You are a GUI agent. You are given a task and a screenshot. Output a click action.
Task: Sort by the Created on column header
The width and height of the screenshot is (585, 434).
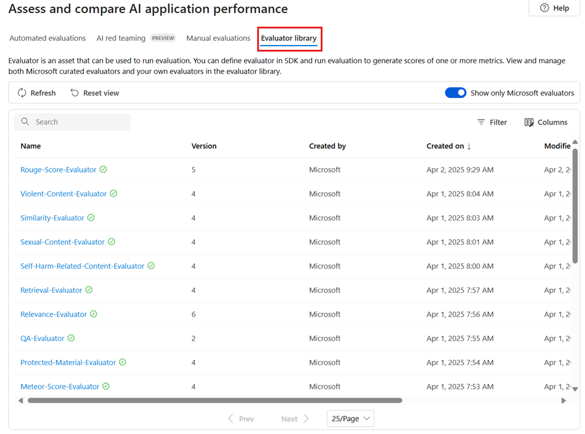(445, 146)
